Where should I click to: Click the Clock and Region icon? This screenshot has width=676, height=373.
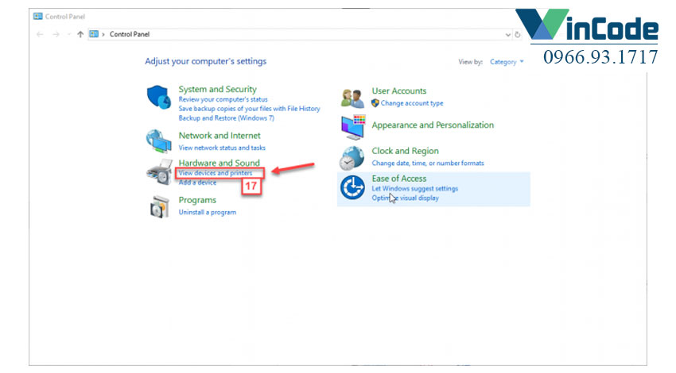[x=352, y=157]
